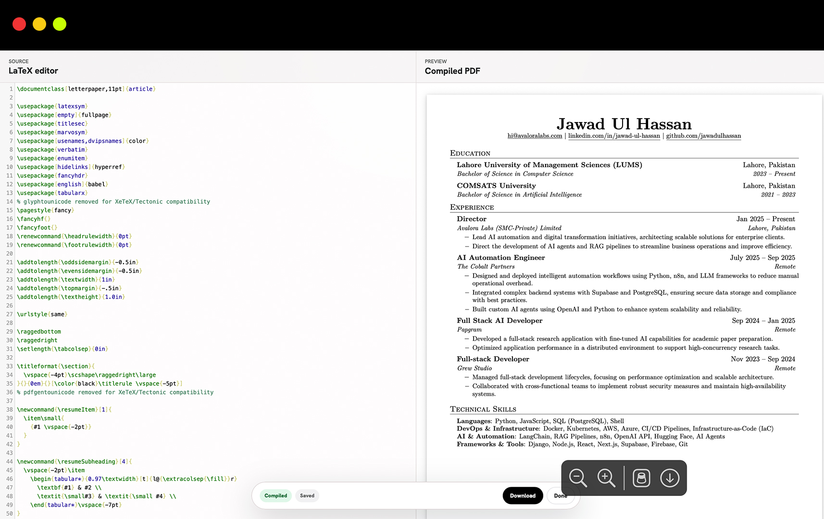Click the Compiled PDF panel title

pos(452,71)
